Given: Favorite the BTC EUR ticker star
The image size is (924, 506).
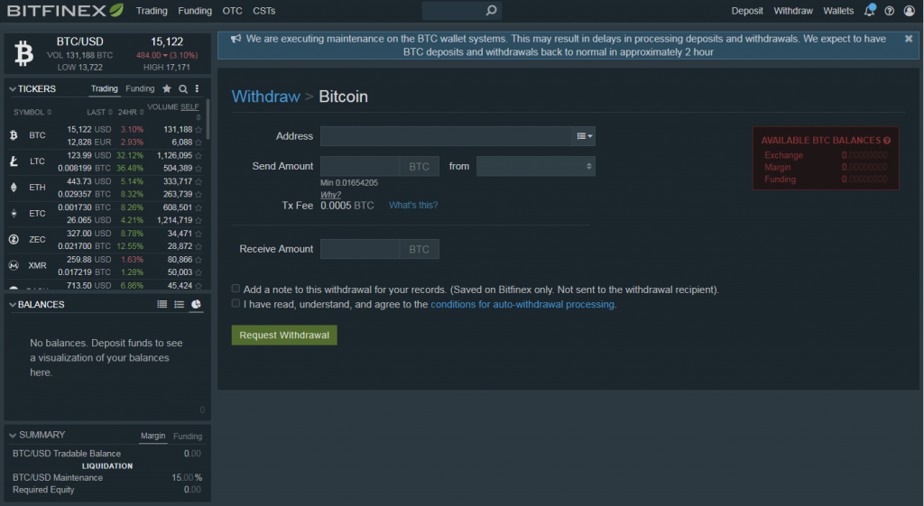Looking at the screenshot, I should (199, 143).
